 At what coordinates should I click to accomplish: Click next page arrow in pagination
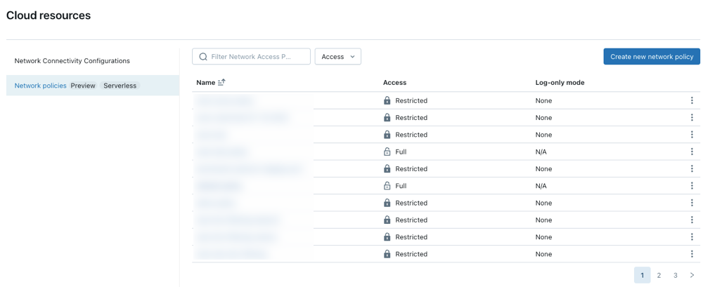pyautogui.click(x=692, y=275)
